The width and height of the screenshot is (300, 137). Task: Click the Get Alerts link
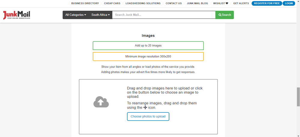point(241,4)
